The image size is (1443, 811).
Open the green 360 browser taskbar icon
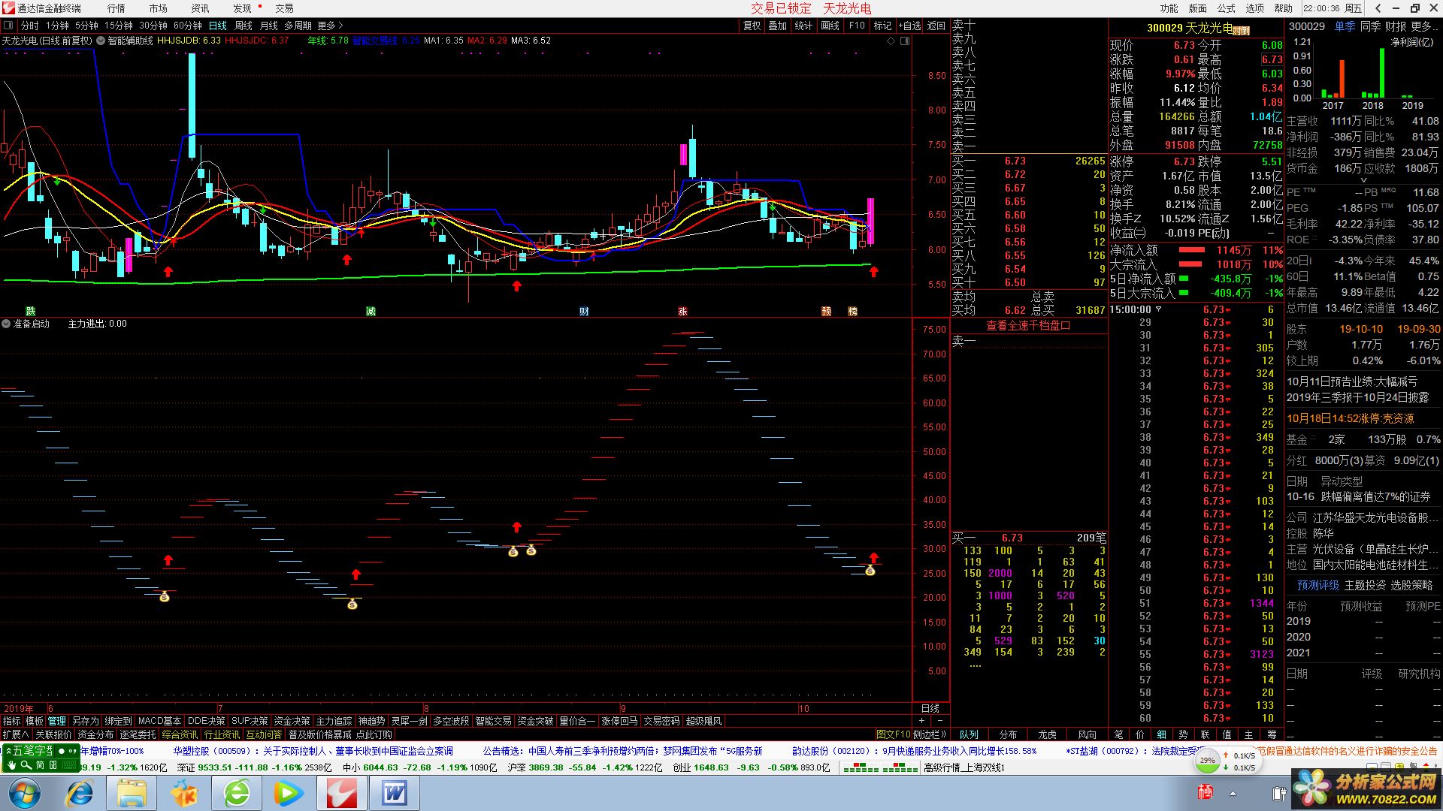(237, 793)
